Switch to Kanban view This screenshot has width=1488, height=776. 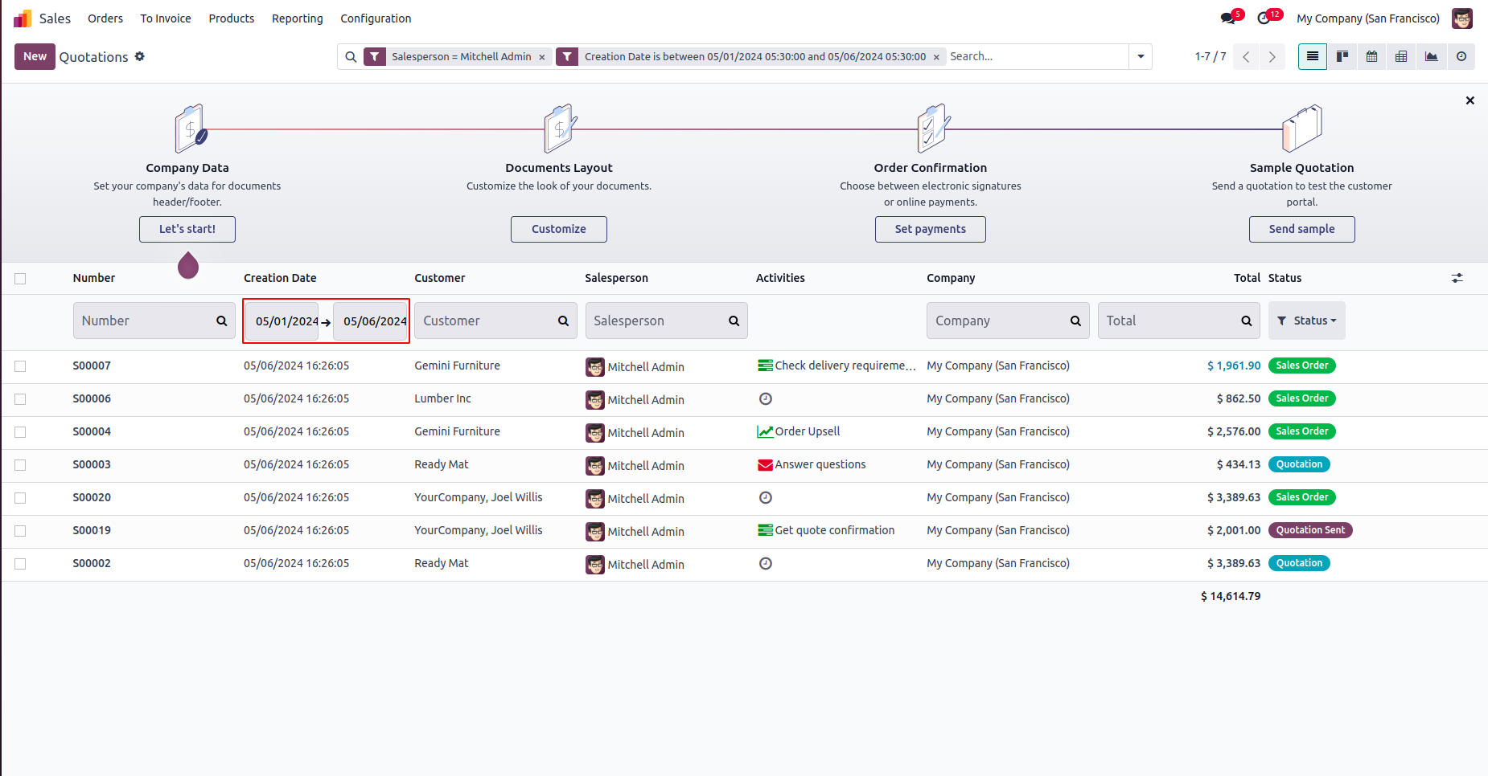click(x=1342, y=56)
